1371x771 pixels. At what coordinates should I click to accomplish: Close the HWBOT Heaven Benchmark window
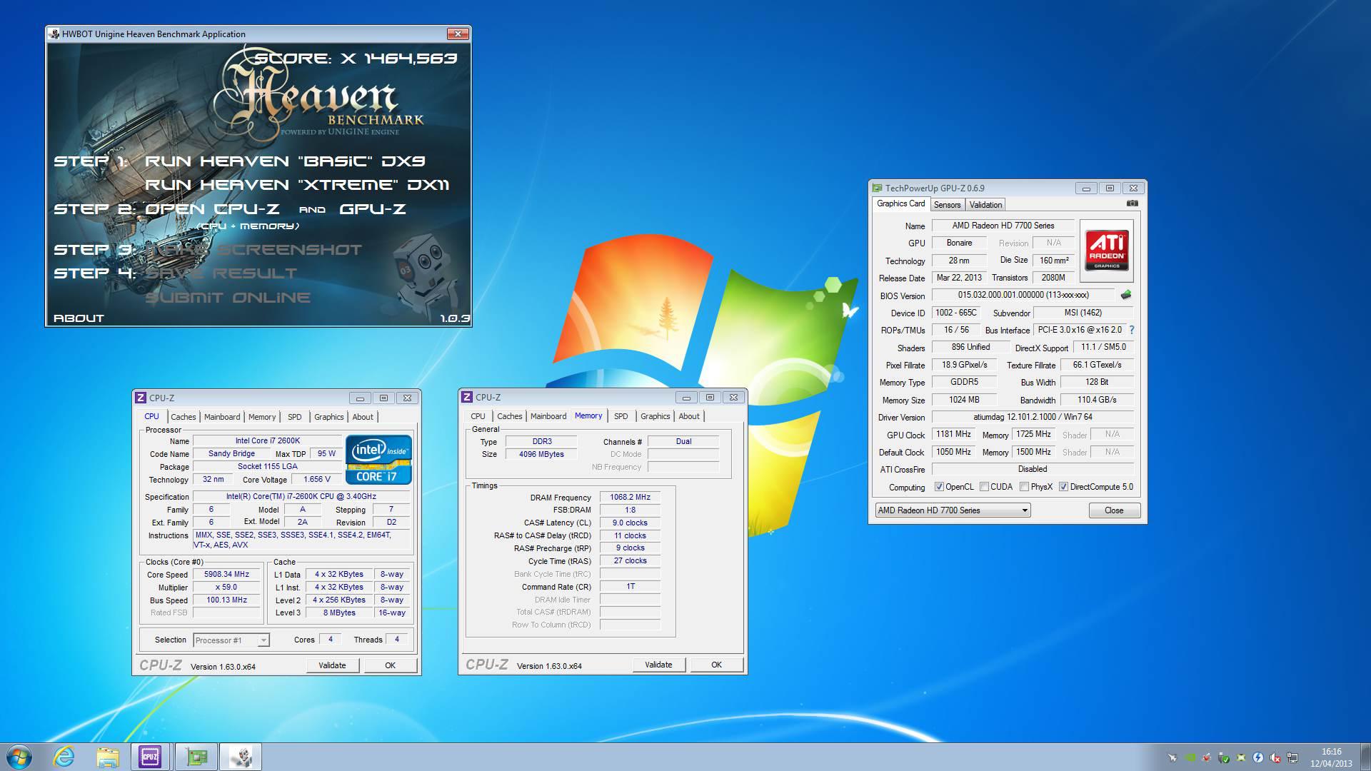click(x=458, y=34)
